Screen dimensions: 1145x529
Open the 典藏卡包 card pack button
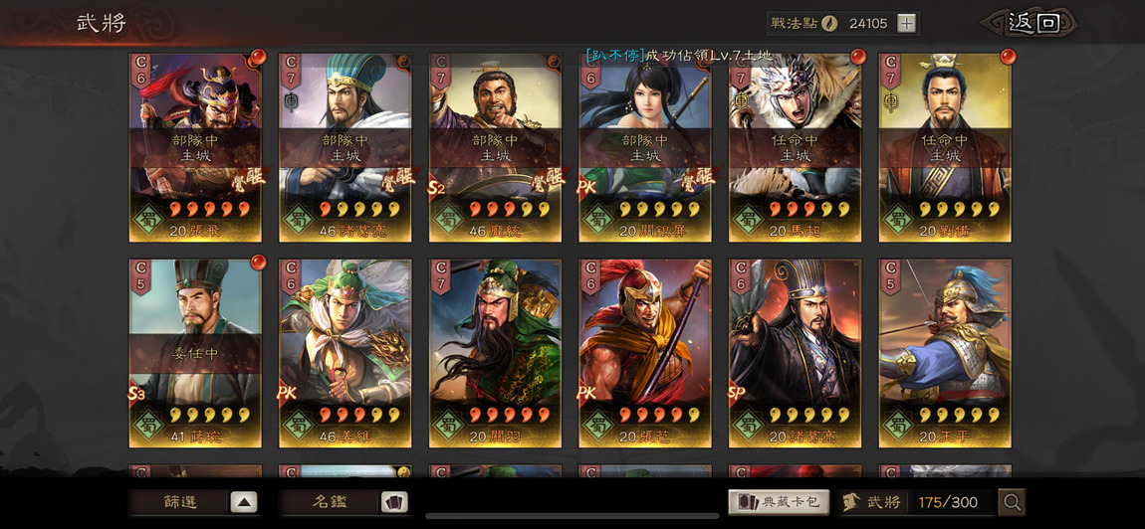779,502
